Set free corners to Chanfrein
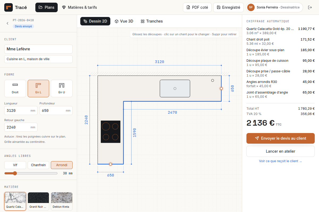Image resolution: width=319 pixels, height=212 pixels. click(x=38, y=165)
